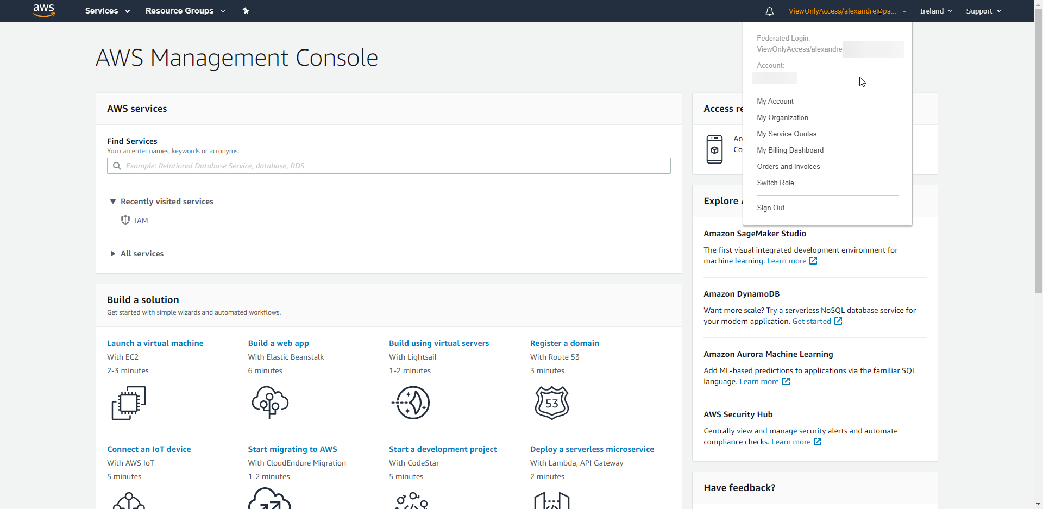Open the Ireland region selector
Image resolution: width=1043 pixels, height=509 pixels.
[x=936, y=11]
